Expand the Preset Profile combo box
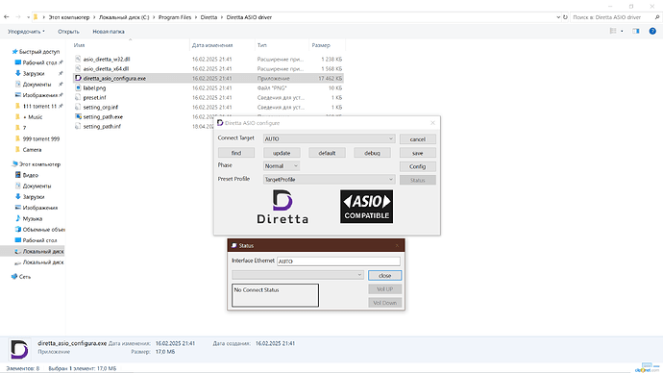Viewport: 663px width, 373px height. click(x=329, y=180)
